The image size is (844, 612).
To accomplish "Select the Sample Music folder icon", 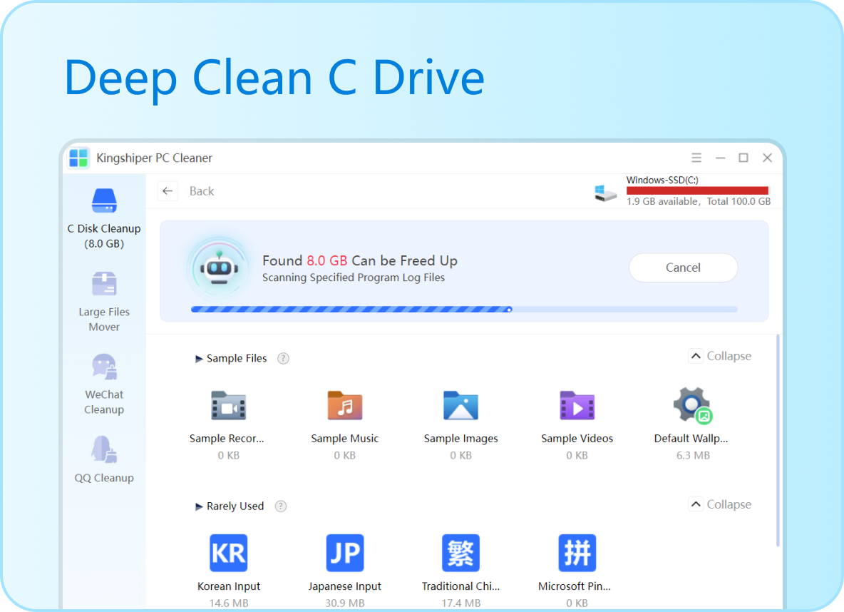I will pyautogui.click(x=345, y=406).
